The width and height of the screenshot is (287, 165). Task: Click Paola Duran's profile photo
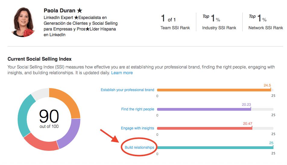pyautogui.click(x=23, y=22)
